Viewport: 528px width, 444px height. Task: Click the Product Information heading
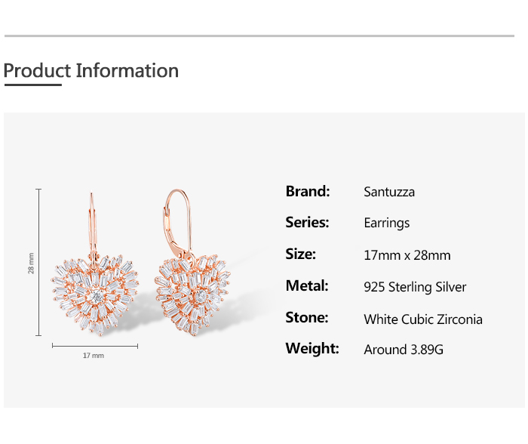(x=91, y=71)
